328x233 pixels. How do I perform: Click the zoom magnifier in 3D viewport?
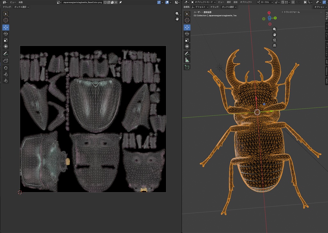pyautogui.click(x=275, y=29)
